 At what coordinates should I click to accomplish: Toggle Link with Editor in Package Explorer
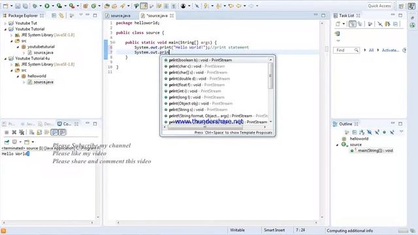point(61,16)
